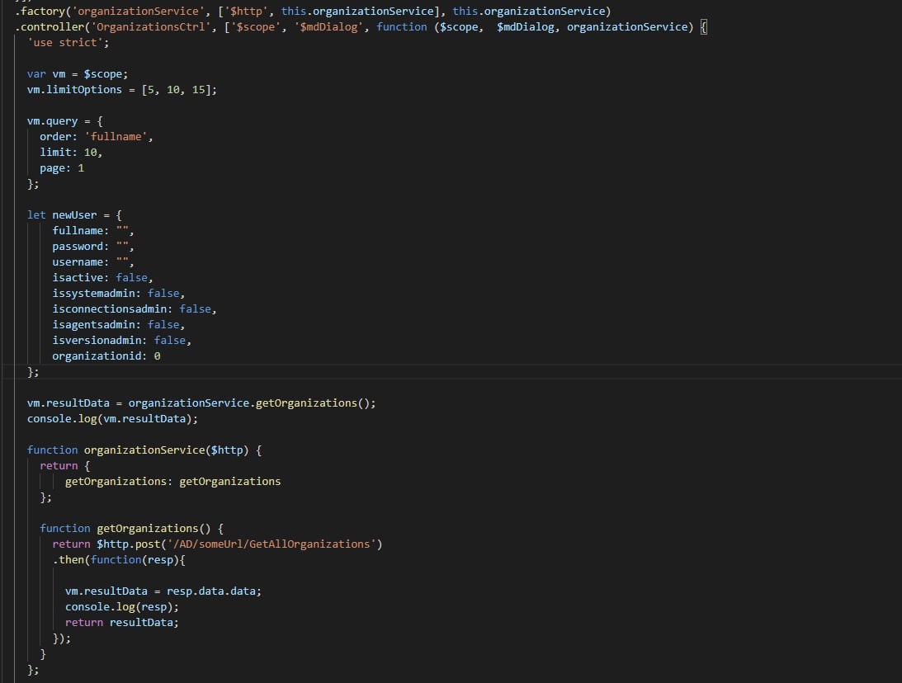Click the .then(function(resp){ line

coord(119,560)
